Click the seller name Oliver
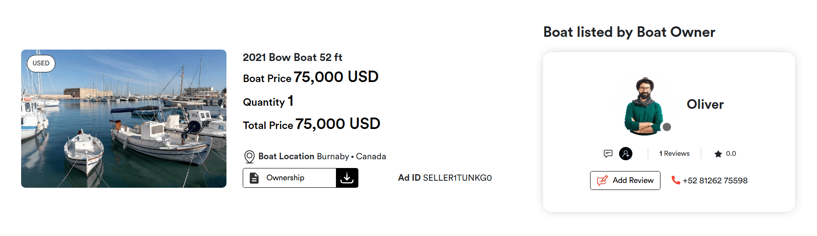The height and width of the screenshot is (236, 817). 705,104
